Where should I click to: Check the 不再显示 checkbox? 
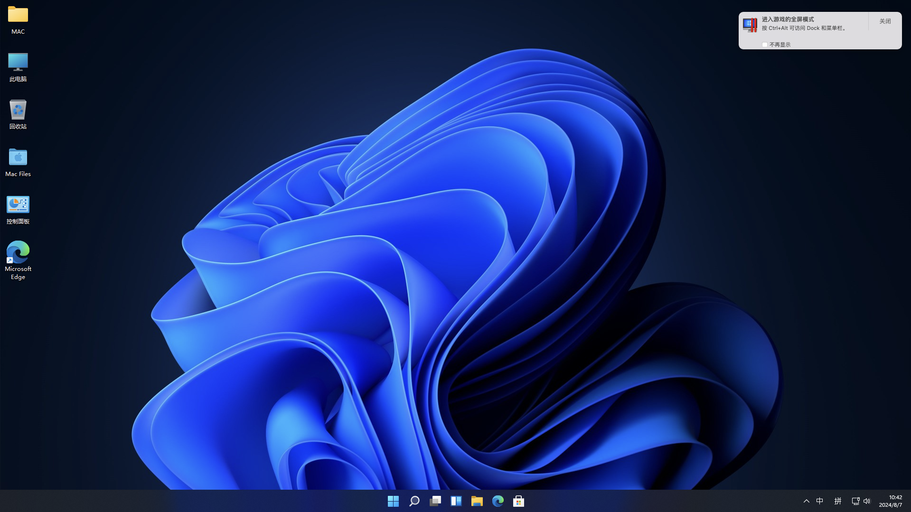[765, 45]
